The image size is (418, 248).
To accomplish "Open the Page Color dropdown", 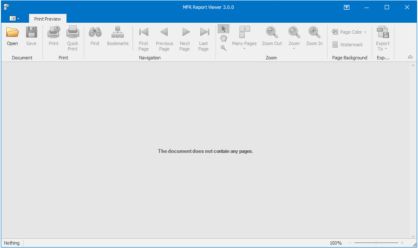I will click(x=349, y=32).
